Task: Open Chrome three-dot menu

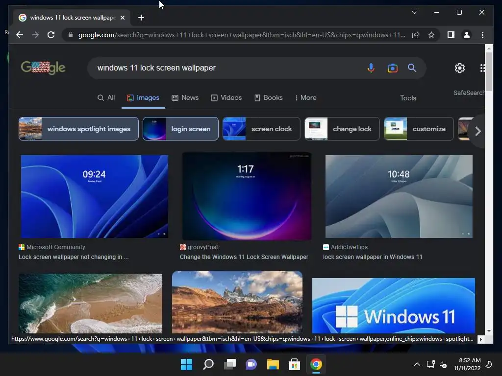Action: [482, 35]
